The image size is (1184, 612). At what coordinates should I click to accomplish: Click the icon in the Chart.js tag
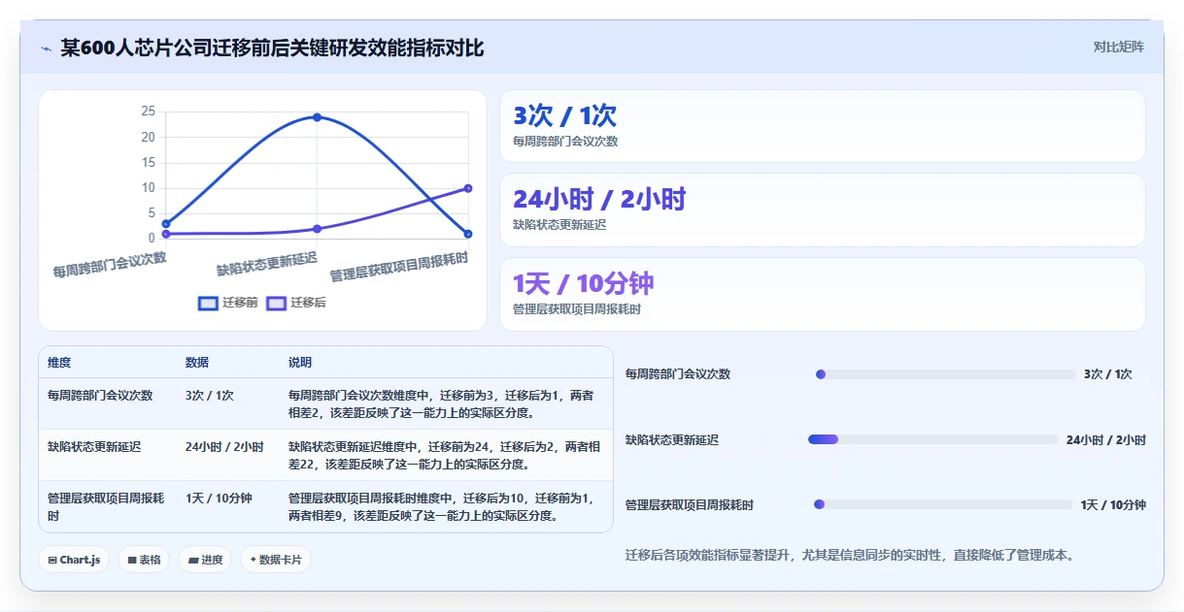point(52,561)
